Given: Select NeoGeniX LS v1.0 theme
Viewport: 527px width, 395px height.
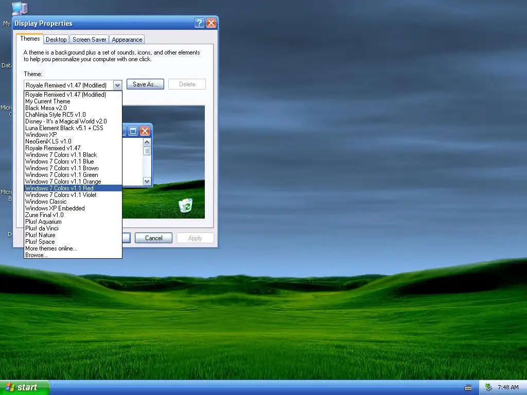Looking at the screenshot, I should click(73, 141).
